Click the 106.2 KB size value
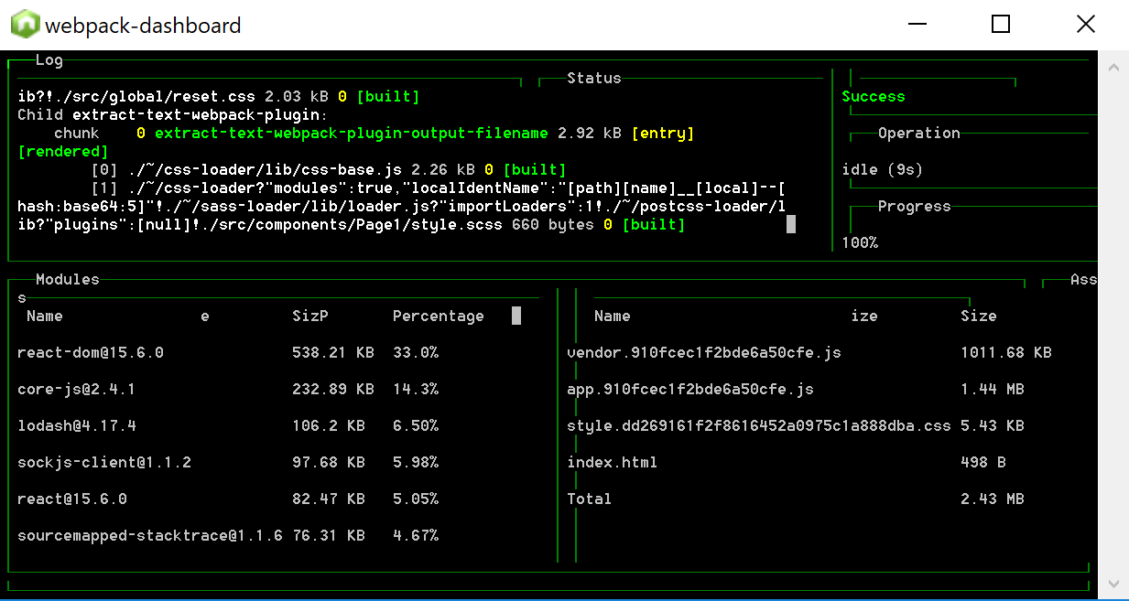1129x601 pixels. [329, 426]
